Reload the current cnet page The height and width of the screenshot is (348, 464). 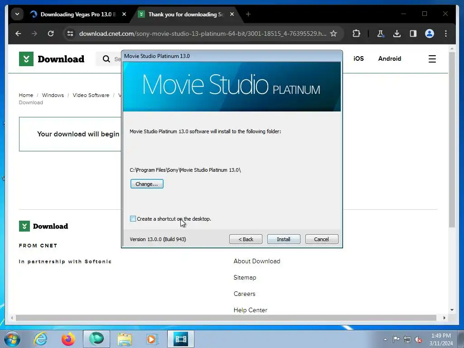(51, 34)
